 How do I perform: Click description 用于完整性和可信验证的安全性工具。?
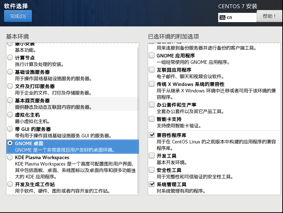pos(195,177)
